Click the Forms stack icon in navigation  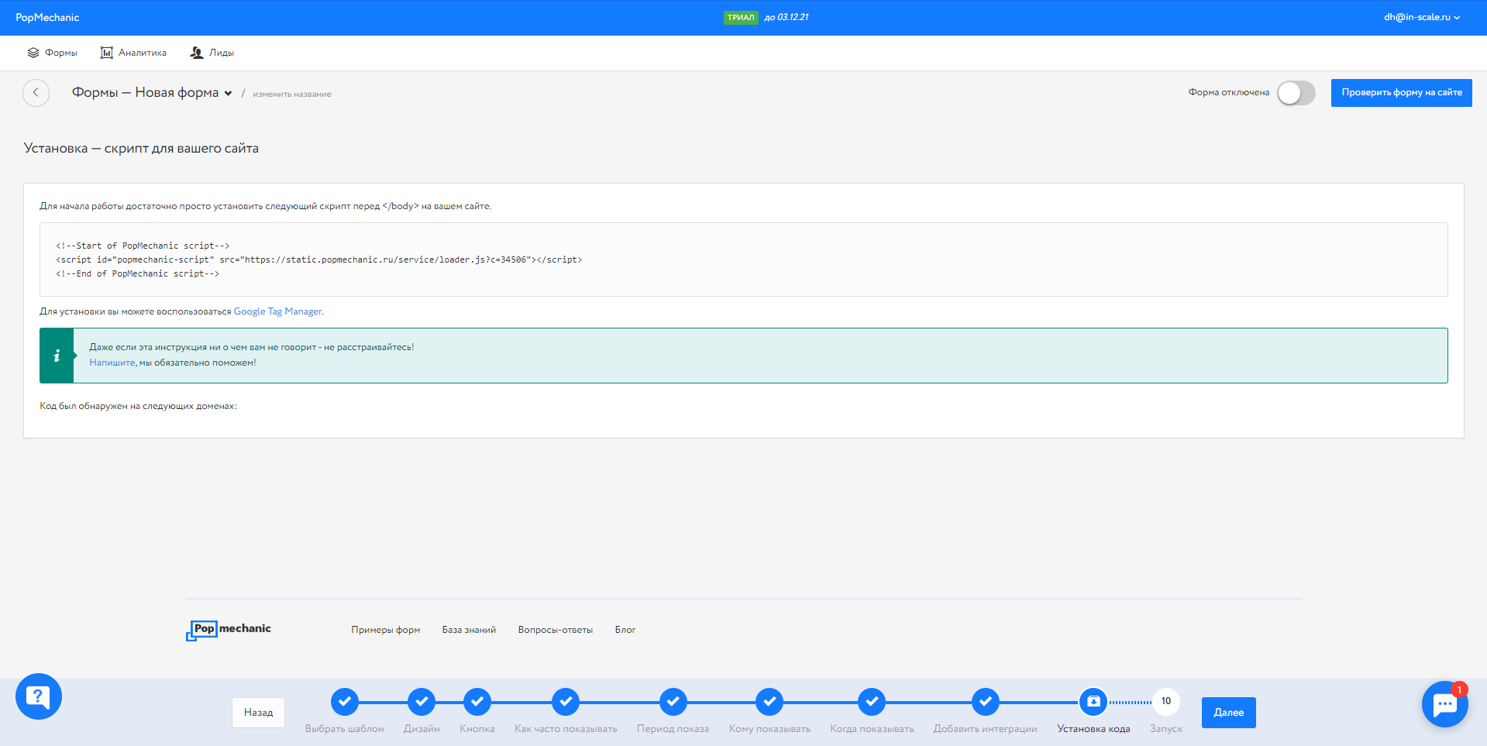tap(33, 53)
